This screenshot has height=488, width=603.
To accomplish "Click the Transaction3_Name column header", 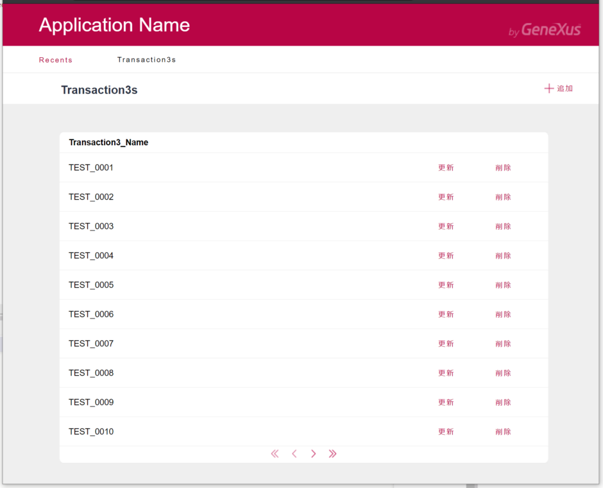I will click(108, 143).
